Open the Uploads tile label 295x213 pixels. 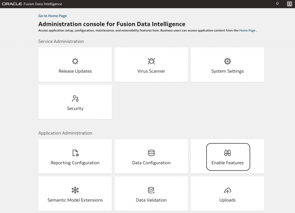tap(228, 200)
